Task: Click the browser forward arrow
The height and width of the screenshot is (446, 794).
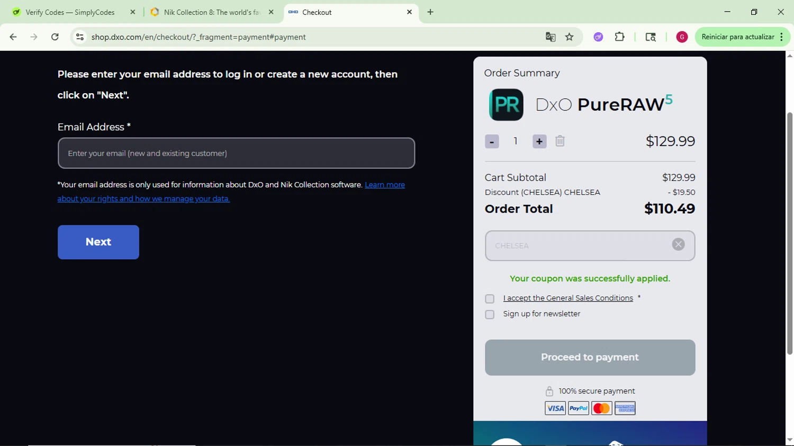Action: 34,37
